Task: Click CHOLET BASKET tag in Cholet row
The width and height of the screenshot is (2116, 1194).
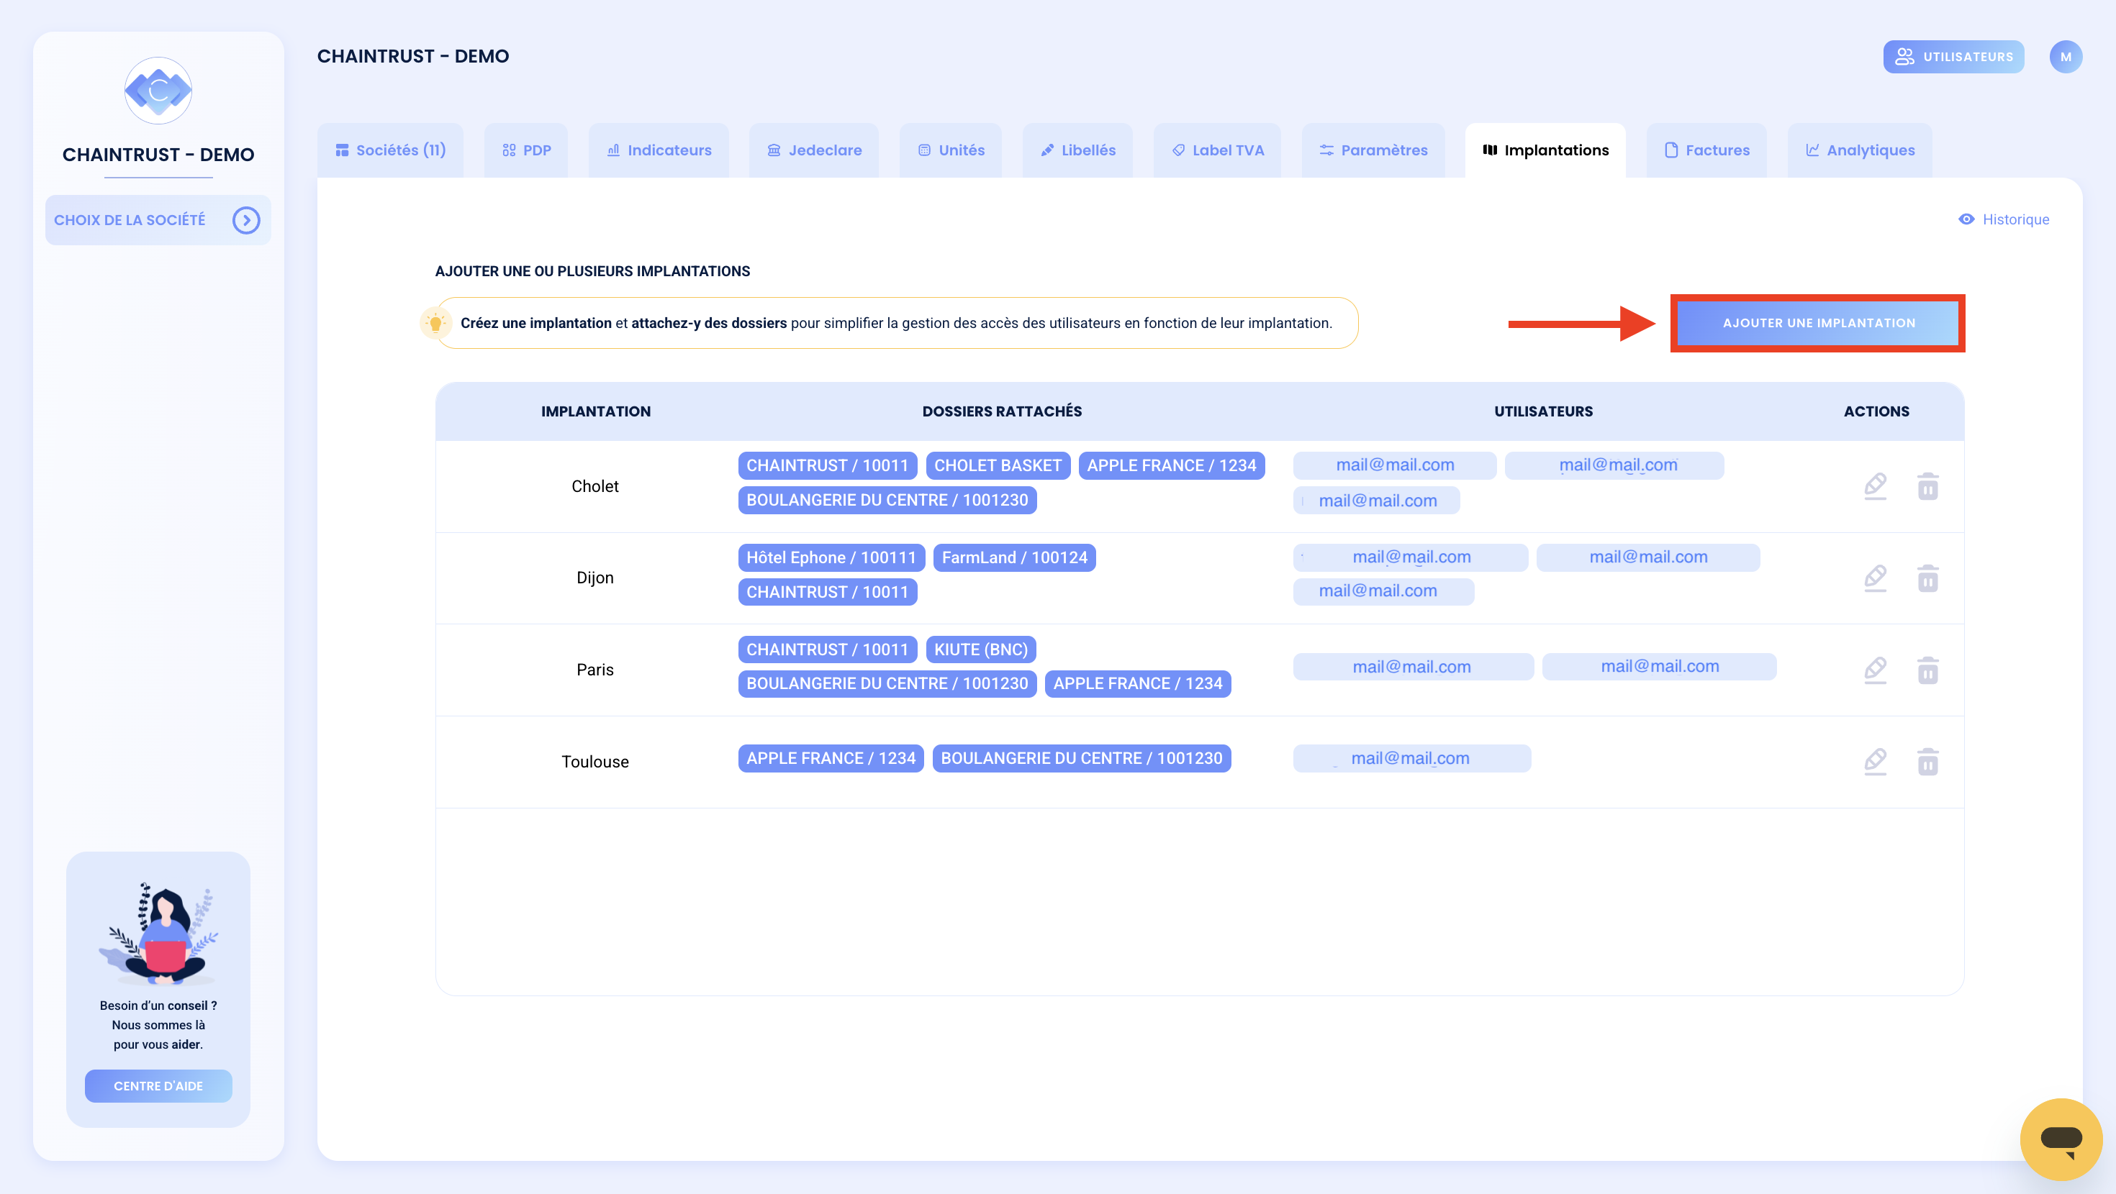Action: click(998, 465)
